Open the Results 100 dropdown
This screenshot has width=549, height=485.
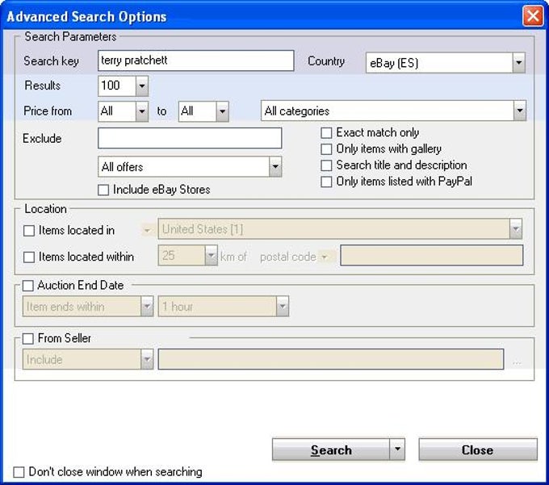(x=142, y=86)
